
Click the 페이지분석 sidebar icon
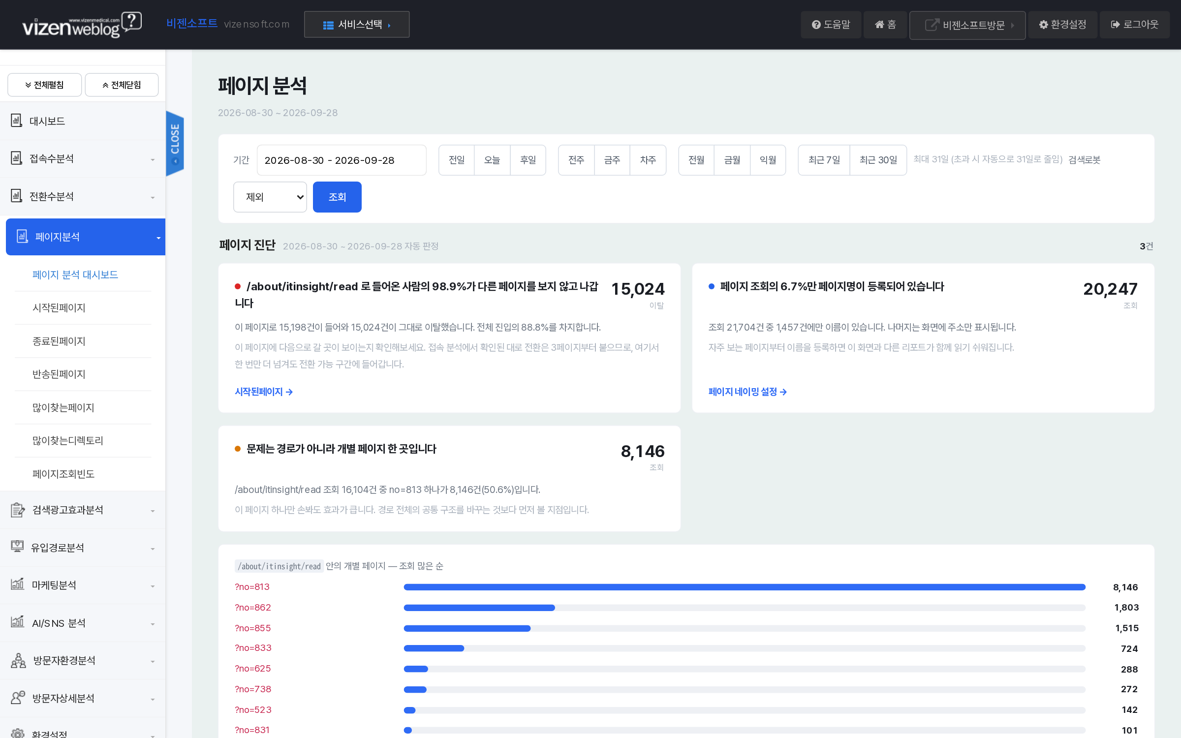coord(22,237)
